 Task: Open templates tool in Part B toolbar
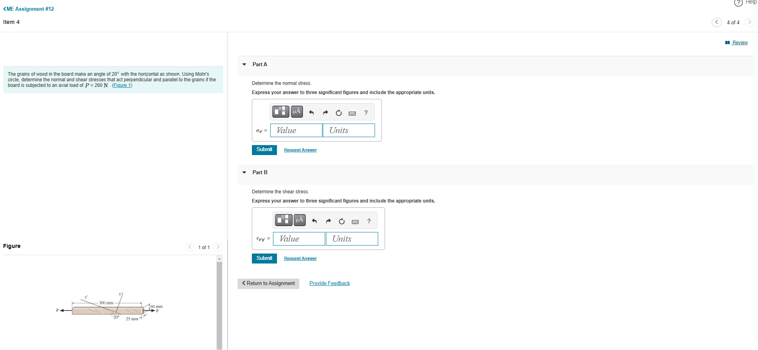pos(284,220)
